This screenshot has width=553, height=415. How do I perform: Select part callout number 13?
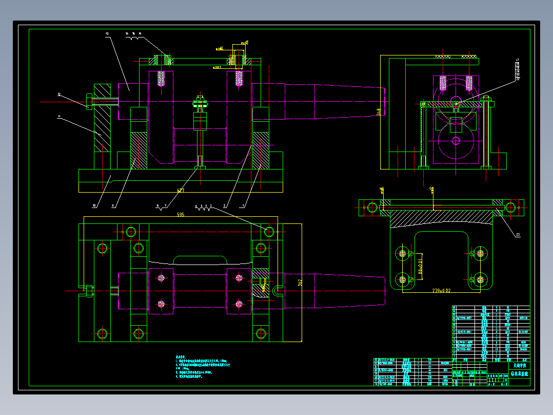107,34
